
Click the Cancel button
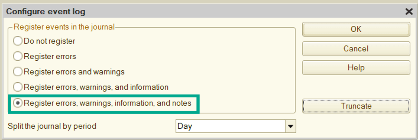356,49
